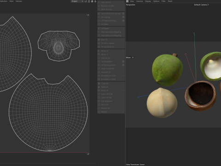Click the Remove UV Tiles icon

coord(99,6)
